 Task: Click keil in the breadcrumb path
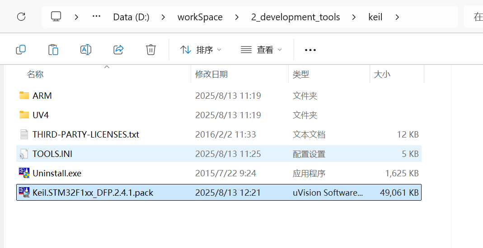coord(375,17)
